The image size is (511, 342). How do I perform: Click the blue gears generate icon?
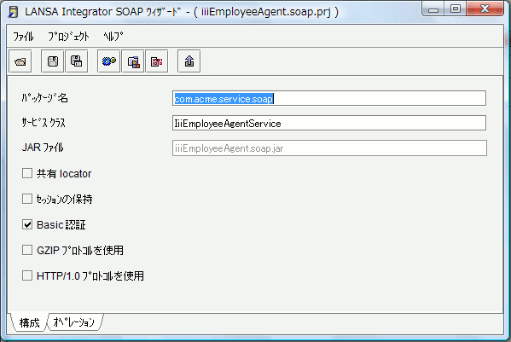click(x=109, y=61)
